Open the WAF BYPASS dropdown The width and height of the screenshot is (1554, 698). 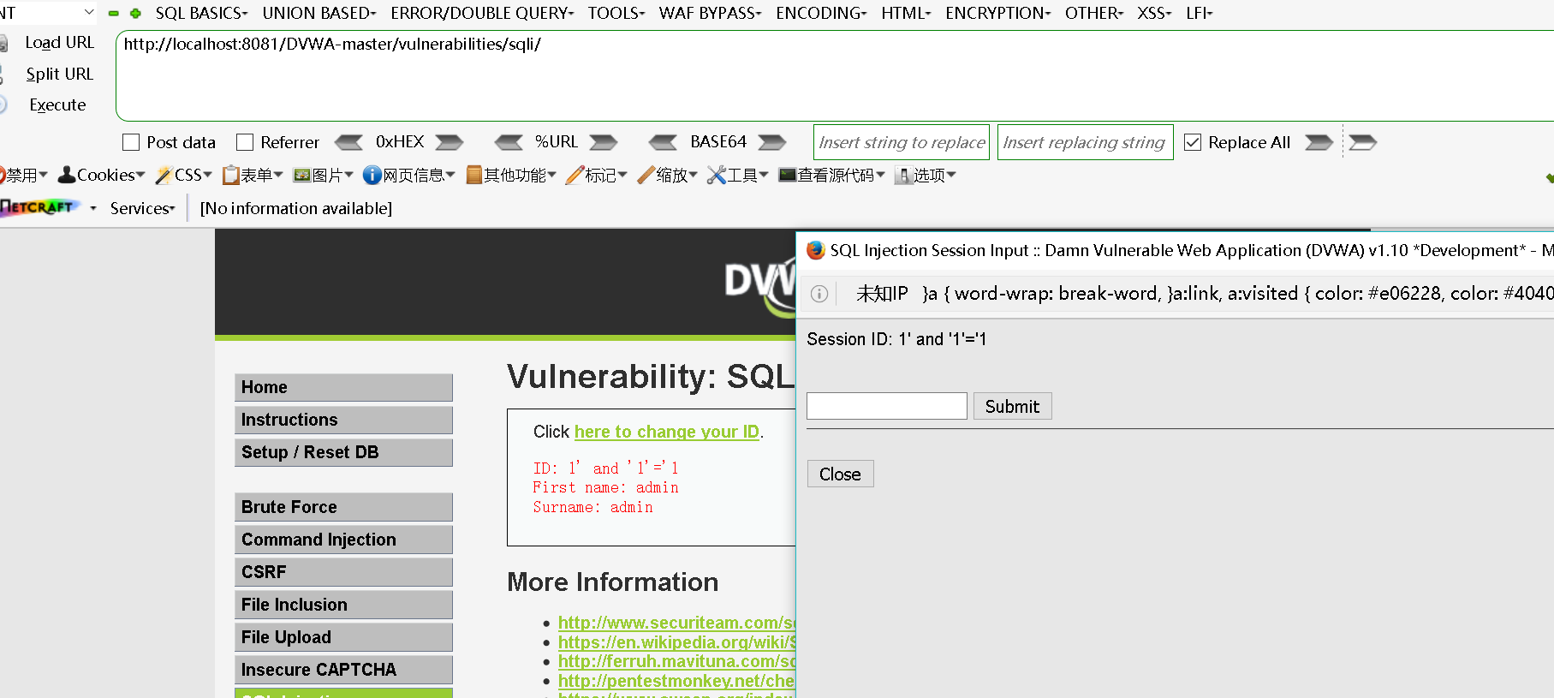(x=710, y=13)
